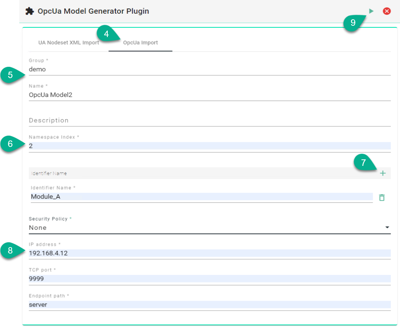Run the model generator with the play icon
The image size is (400, 328).
tap(371, 11)
